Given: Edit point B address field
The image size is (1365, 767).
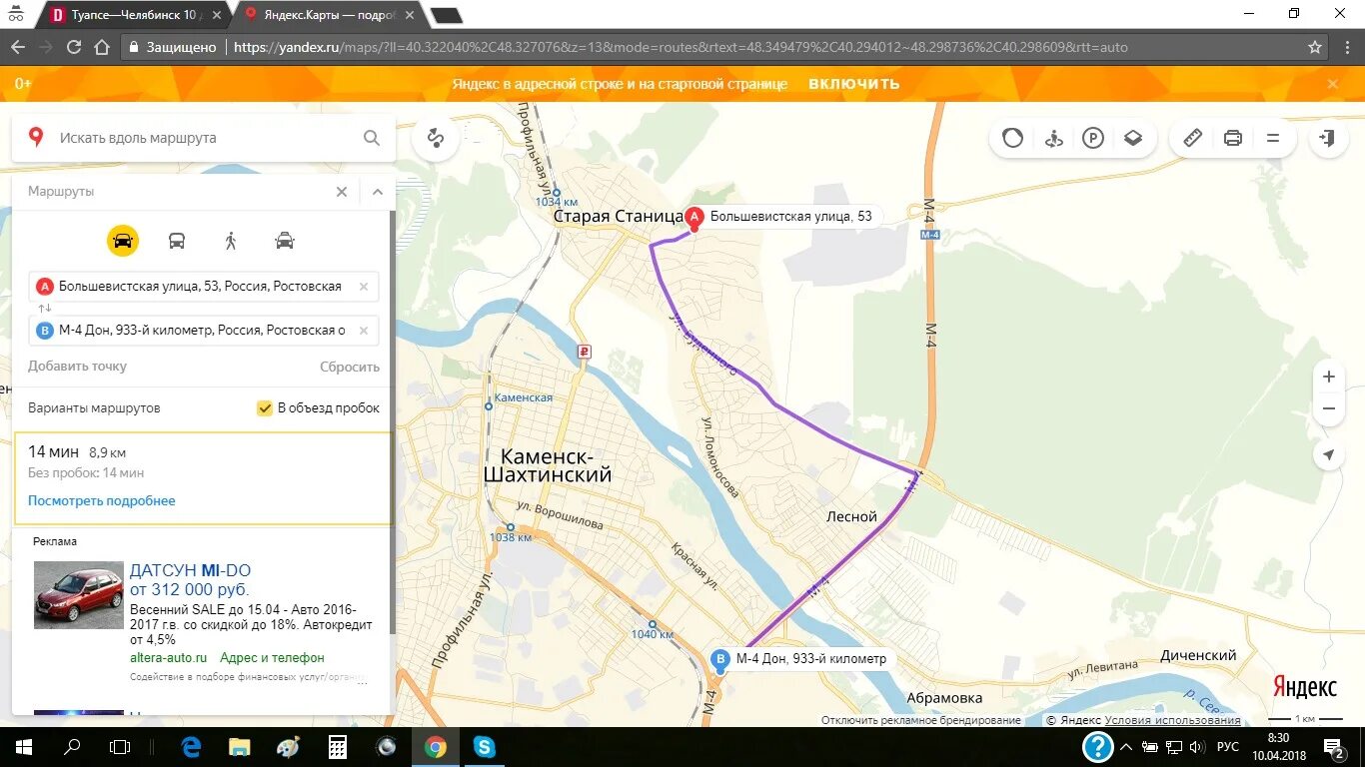Looking at the screenshot, I should (x=204, y=331).
